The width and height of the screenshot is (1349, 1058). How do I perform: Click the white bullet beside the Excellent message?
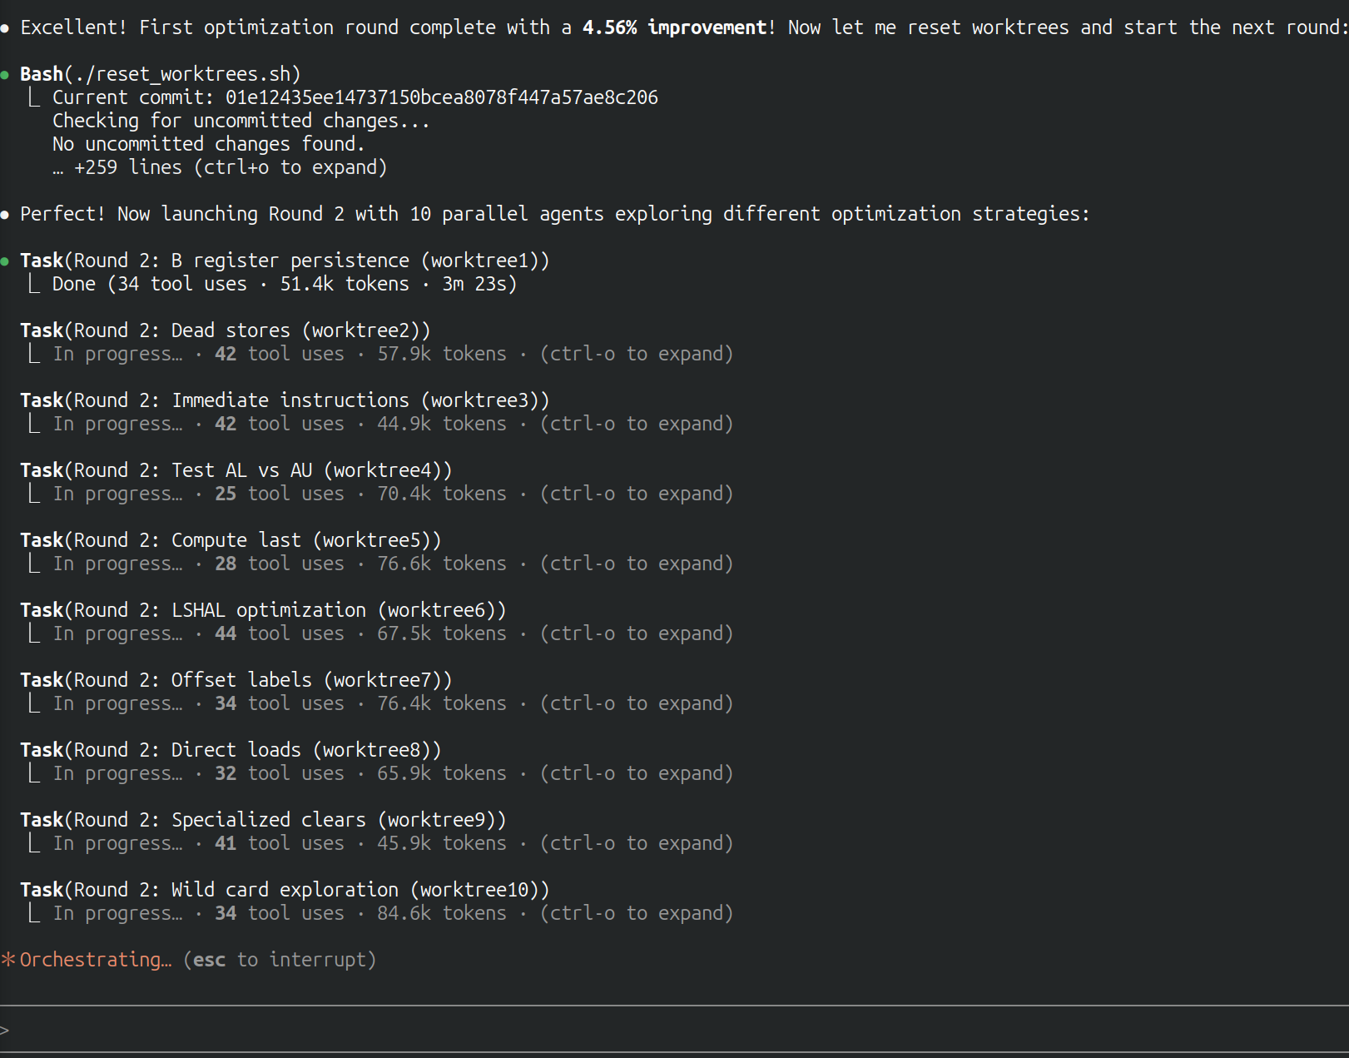pos(5,28)
